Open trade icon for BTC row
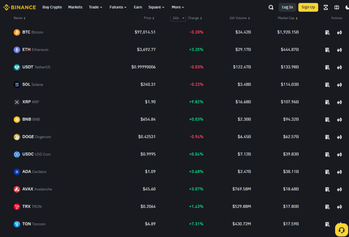Viewport: 349px width, 237px height. click(339, 32)
